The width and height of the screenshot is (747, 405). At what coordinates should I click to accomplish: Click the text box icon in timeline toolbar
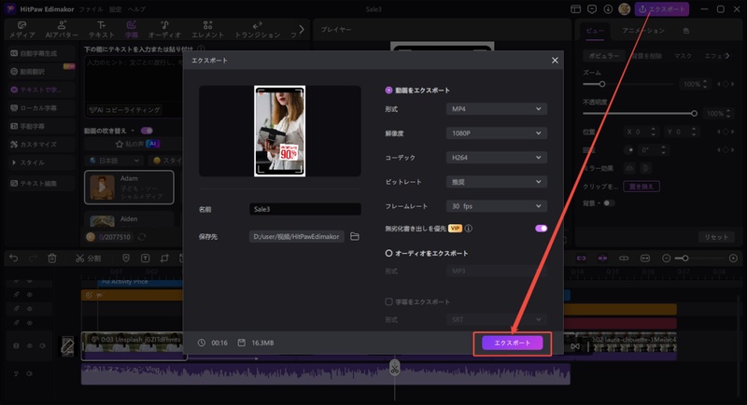(x=146, y=258)
